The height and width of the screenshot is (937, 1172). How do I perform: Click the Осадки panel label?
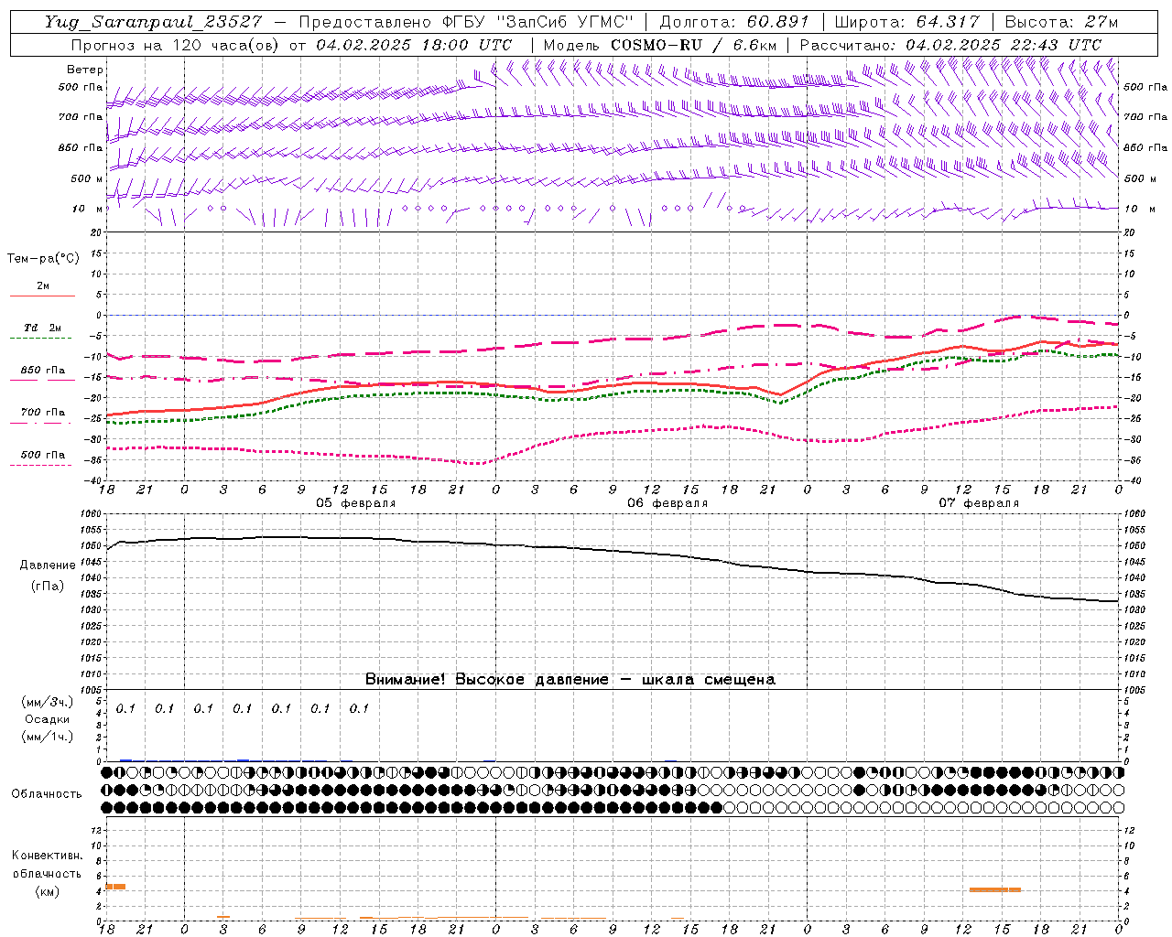(x=48, y=719)
